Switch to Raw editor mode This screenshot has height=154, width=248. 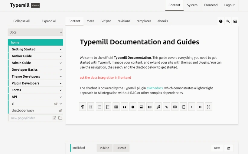217,148
